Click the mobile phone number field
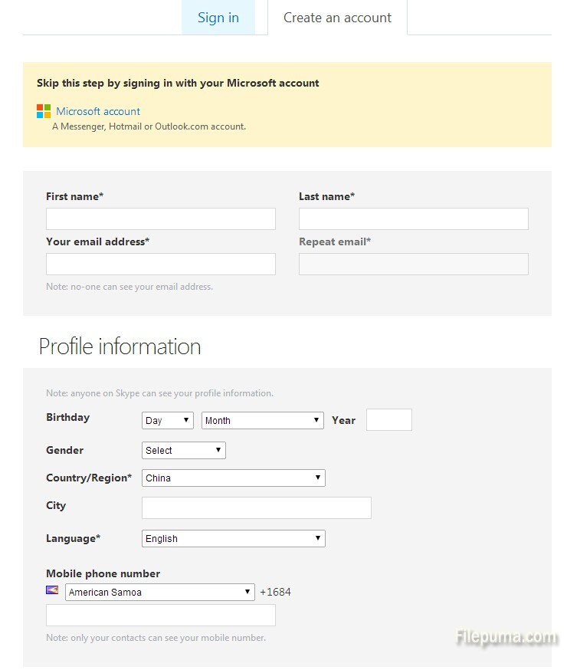567x670 pixels. (161, 615)
